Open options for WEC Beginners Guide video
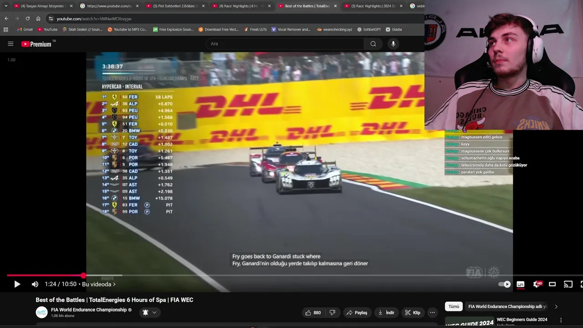The height and width of the screenshot is (328, 583). click(561, 320)
